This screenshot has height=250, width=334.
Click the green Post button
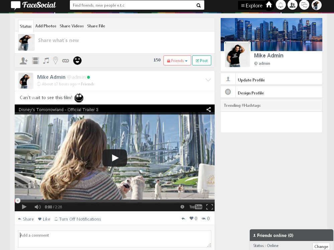point(202,61)
